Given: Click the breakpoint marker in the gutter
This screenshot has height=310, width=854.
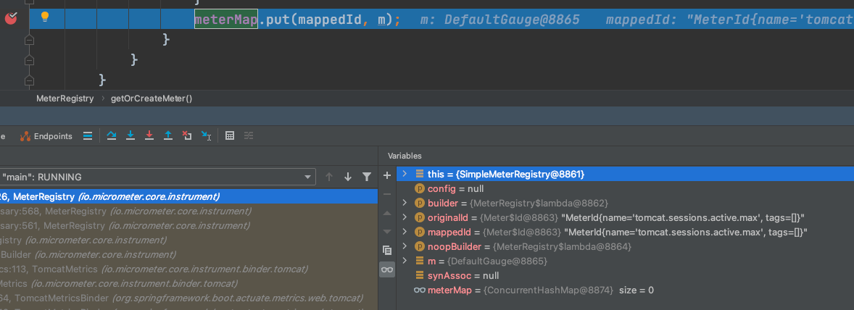Looking at the screenshot, I should (x=10, y=19).
